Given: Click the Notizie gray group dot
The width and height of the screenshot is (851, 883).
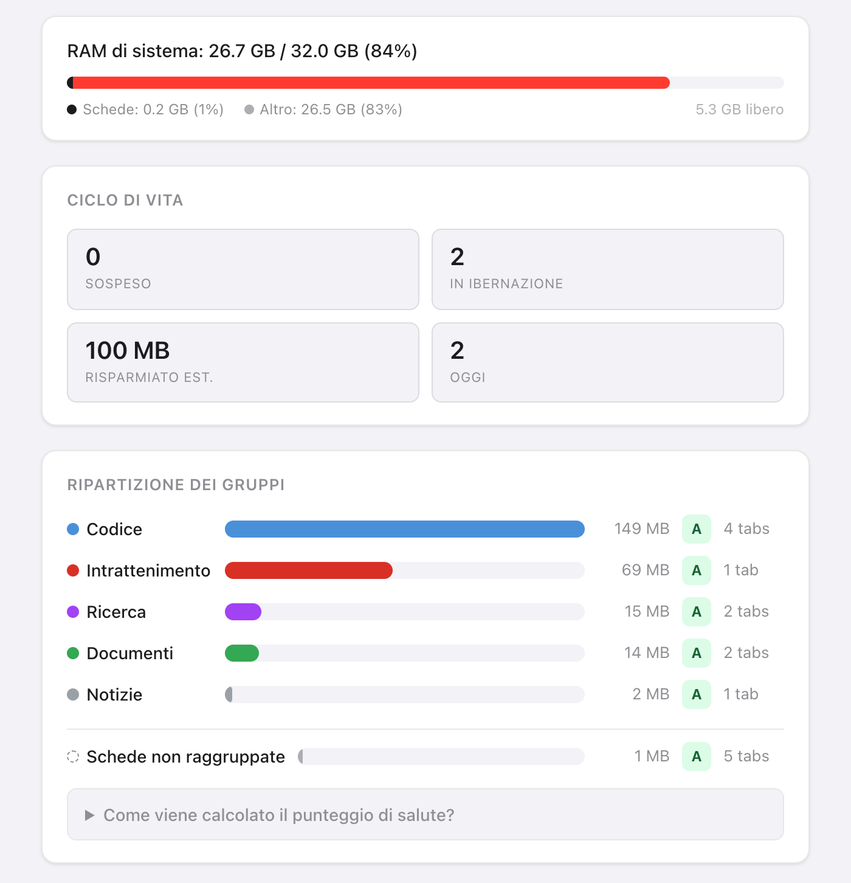Looking at the screenshot, I should coord(73,694).
